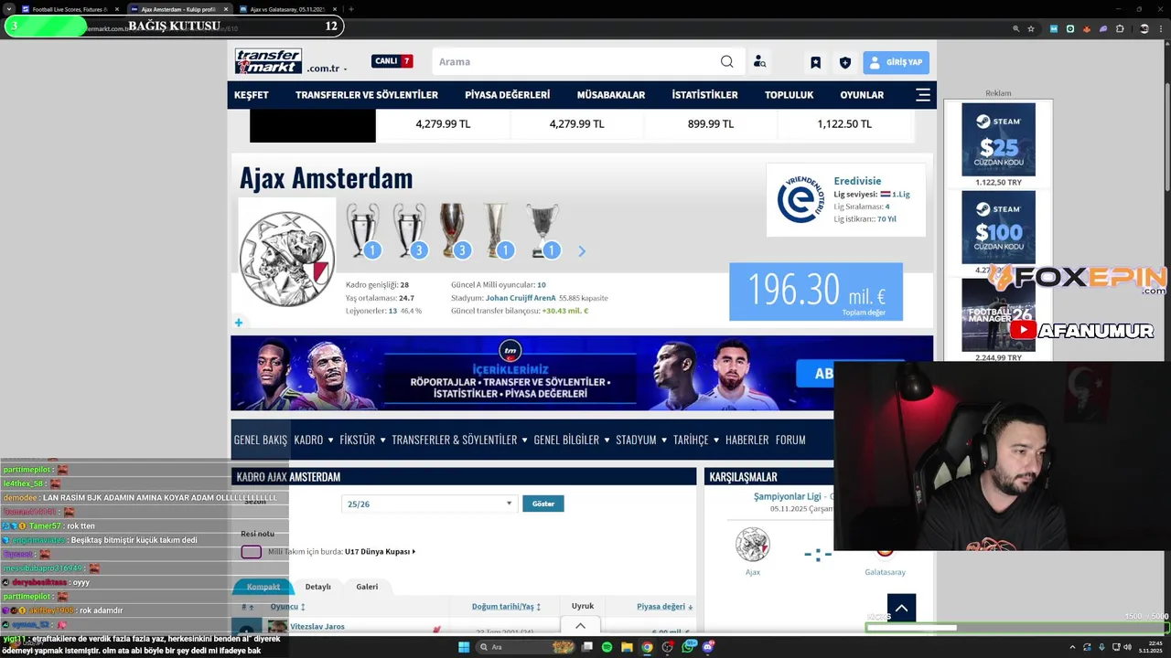Click the last trophy icon with badge 1

543,230
